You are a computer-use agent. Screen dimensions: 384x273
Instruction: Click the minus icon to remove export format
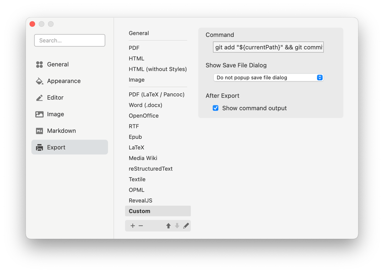pos(141,226)
